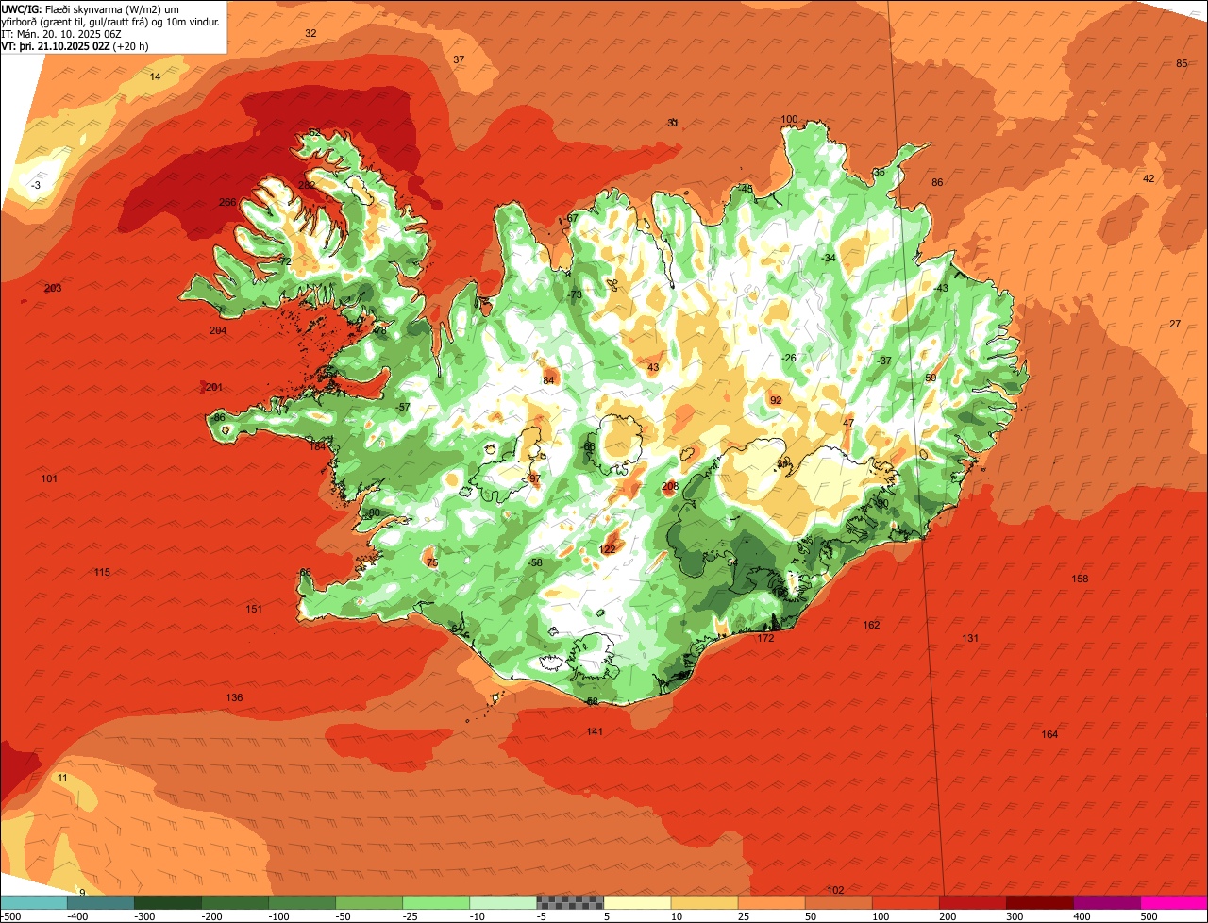Click the flux value '164' on the map

click(x=1049, y=734)
